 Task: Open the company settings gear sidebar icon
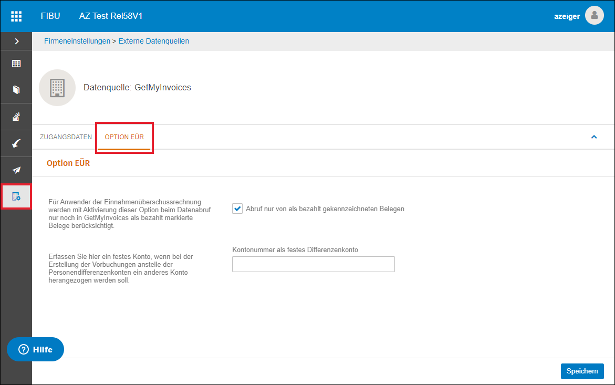tap(16, 196)
